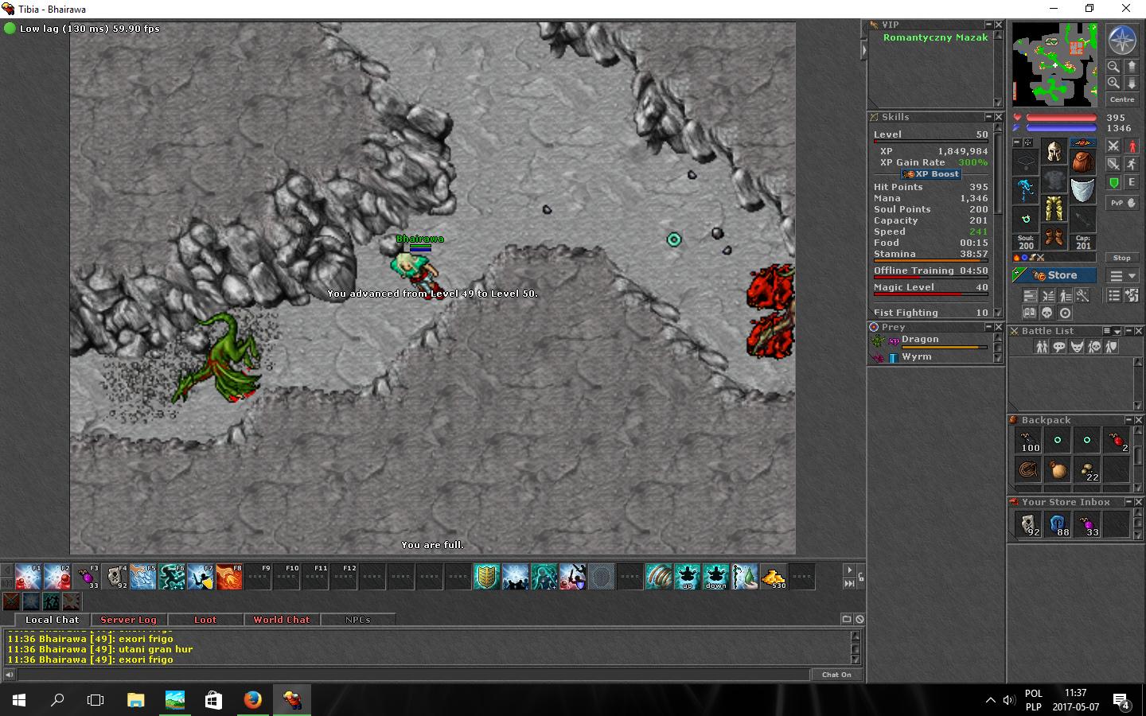Centre the minimap

[x=1122, y=99]
